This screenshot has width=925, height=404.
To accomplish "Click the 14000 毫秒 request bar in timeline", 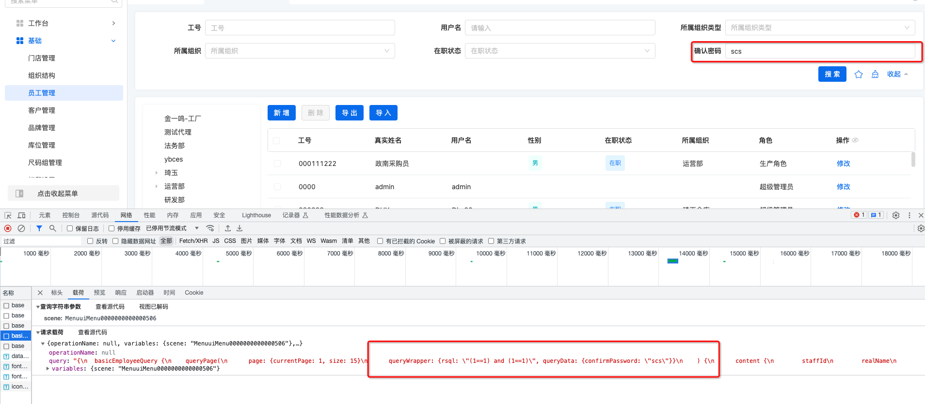I will point(672,261).
